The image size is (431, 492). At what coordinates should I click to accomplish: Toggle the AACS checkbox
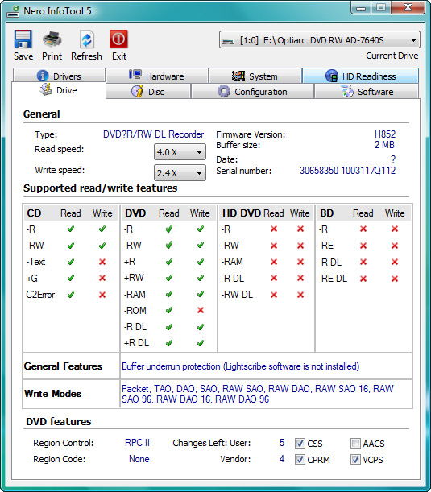click(x=355, y=444)
